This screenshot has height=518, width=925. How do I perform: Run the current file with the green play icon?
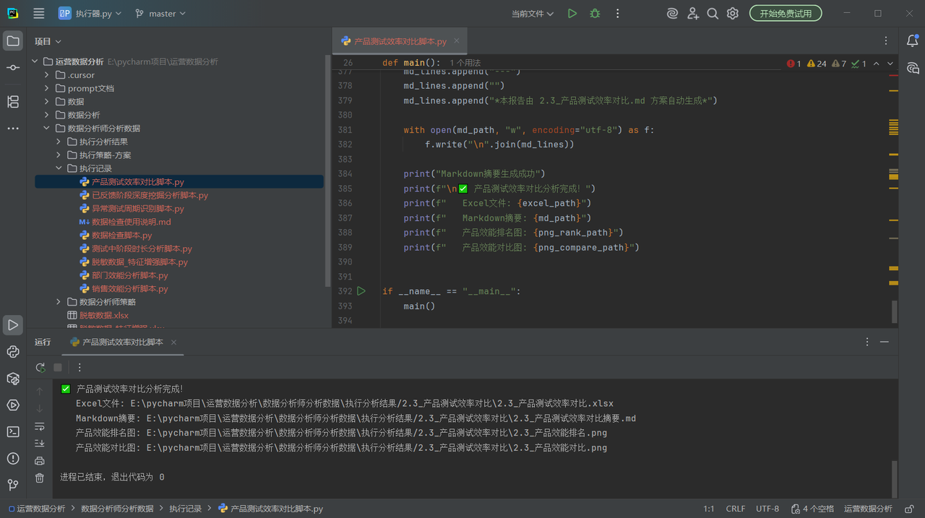pos(572,14)
